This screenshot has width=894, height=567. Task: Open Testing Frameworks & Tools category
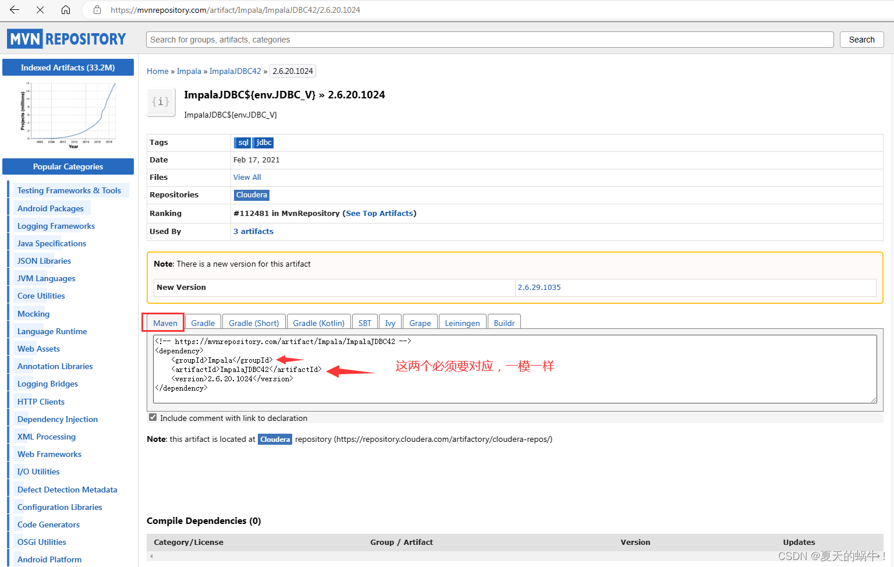69,190
